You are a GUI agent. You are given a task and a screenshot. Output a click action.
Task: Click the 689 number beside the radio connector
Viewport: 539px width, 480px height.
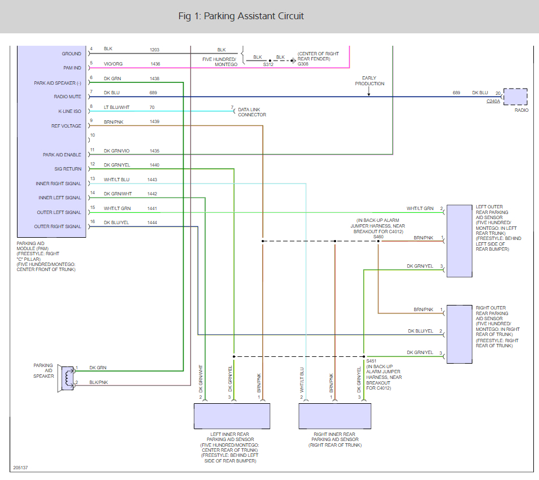456,93
